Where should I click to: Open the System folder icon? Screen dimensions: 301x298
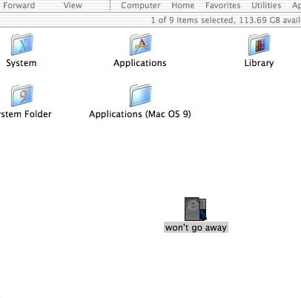point(22,44)
